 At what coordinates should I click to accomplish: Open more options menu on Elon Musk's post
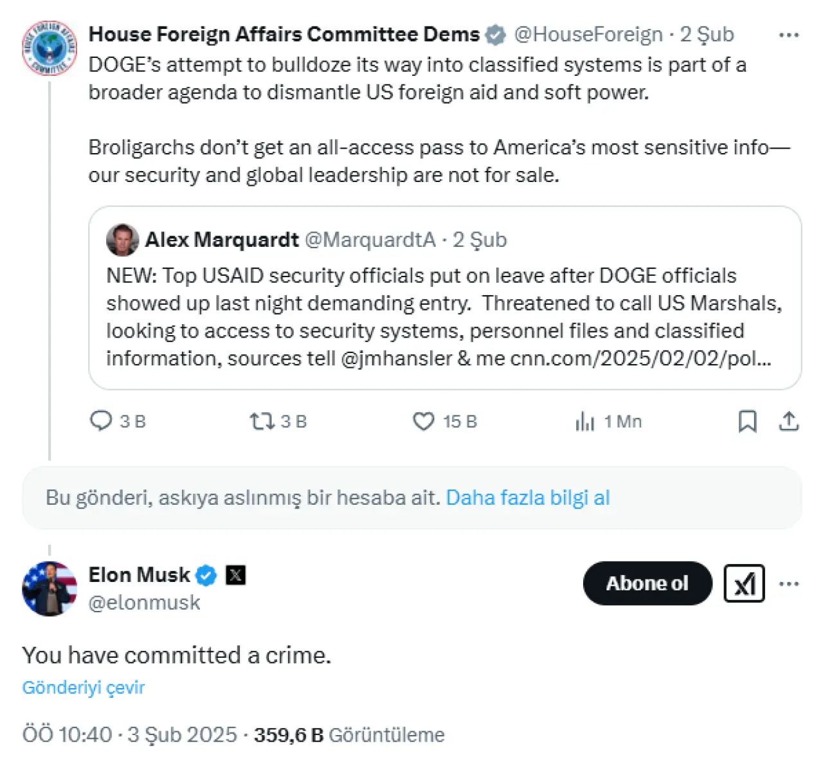click(x=788, y=583)
